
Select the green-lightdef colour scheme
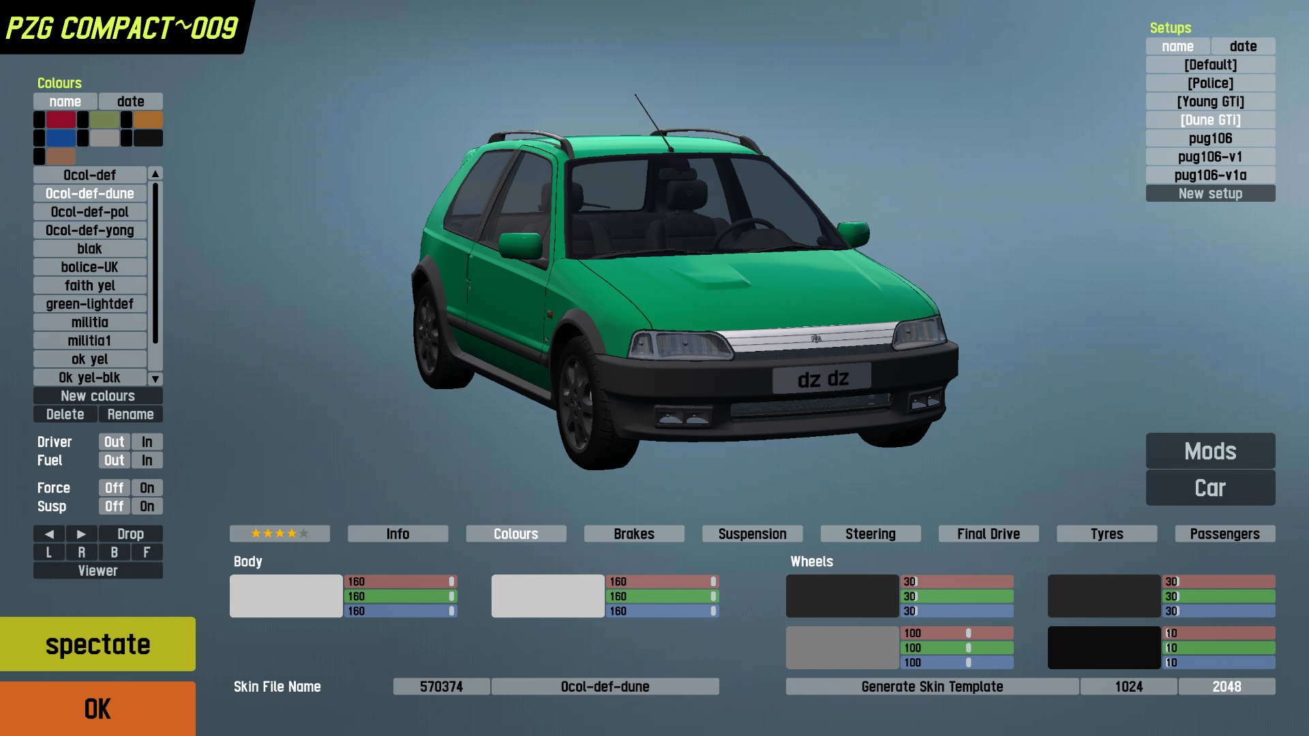(x=89, y=304)
